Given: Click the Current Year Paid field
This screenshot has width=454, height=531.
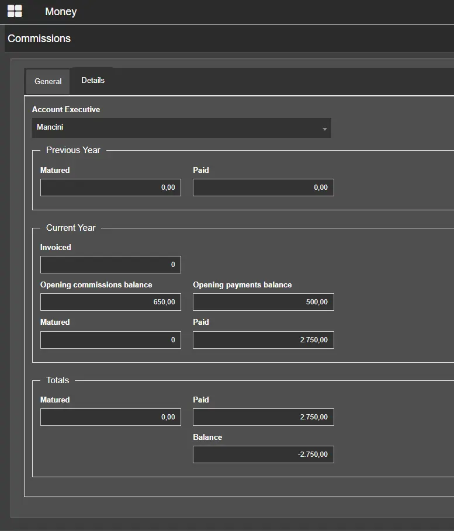Looking at the screenshot, I should click(x=263, y=340).
